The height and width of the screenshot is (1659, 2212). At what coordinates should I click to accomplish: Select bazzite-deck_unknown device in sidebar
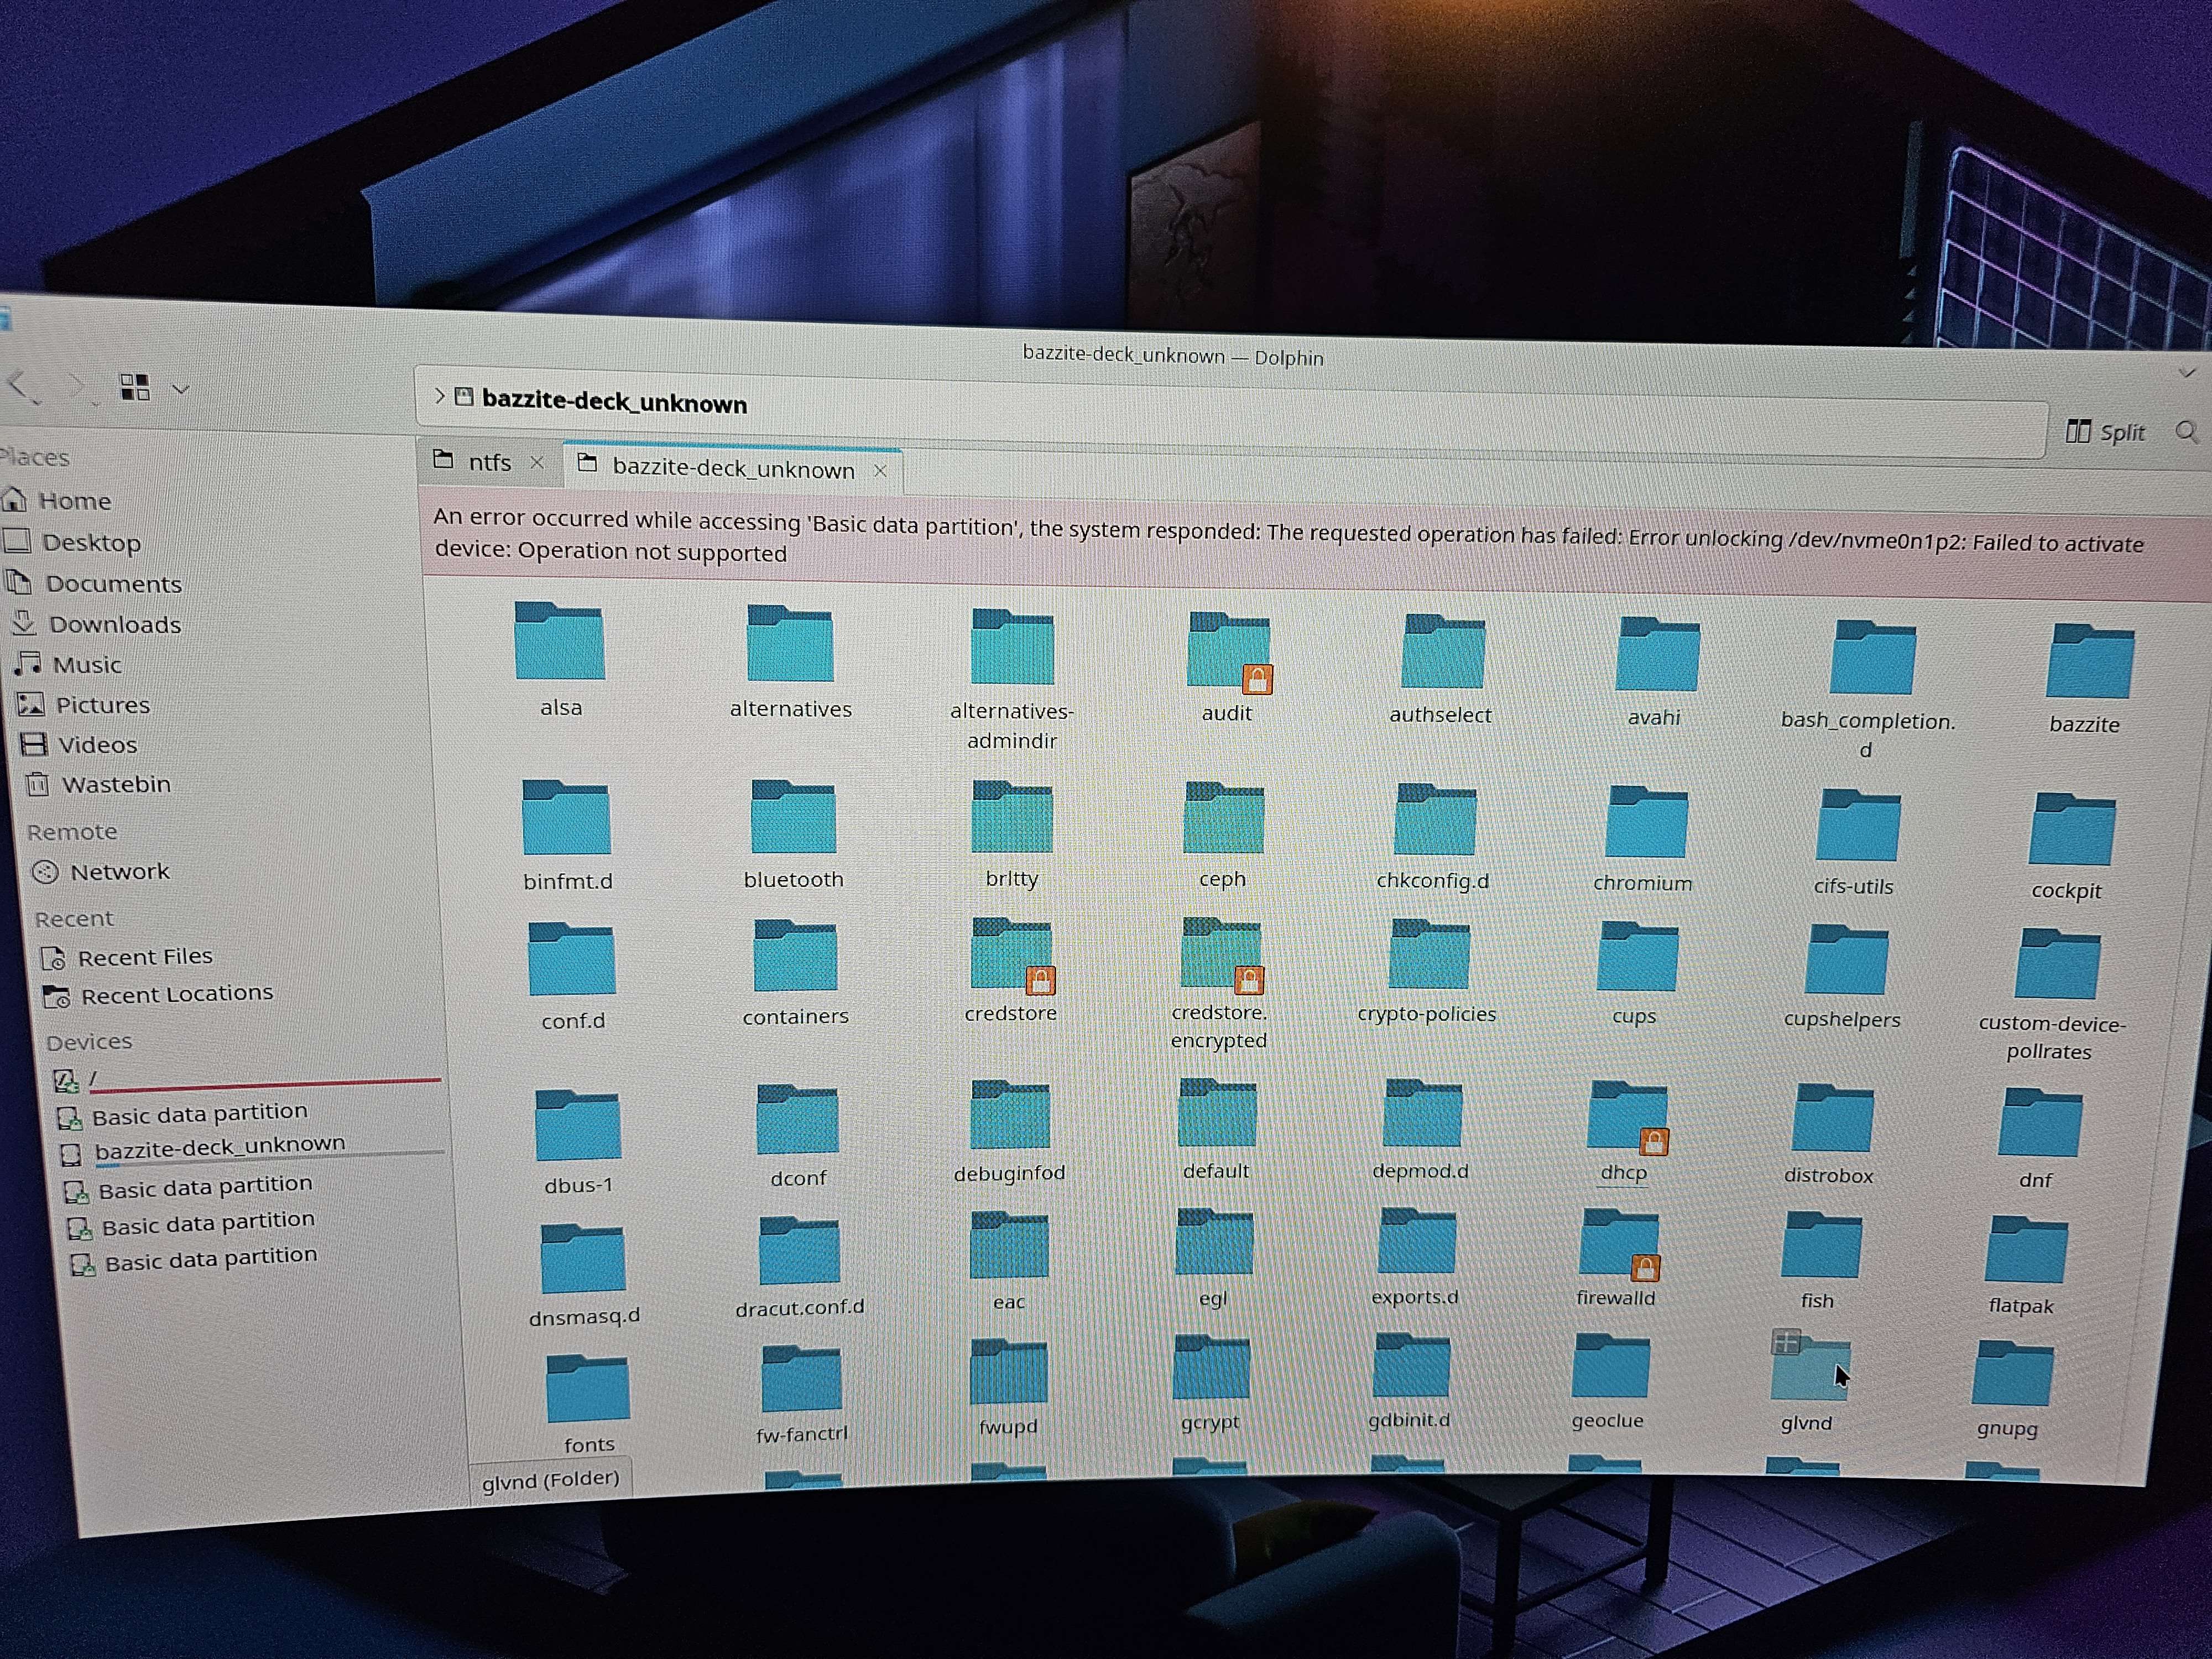(x=219, y=1146)
